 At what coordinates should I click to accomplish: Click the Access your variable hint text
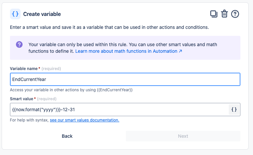point(71,90)
